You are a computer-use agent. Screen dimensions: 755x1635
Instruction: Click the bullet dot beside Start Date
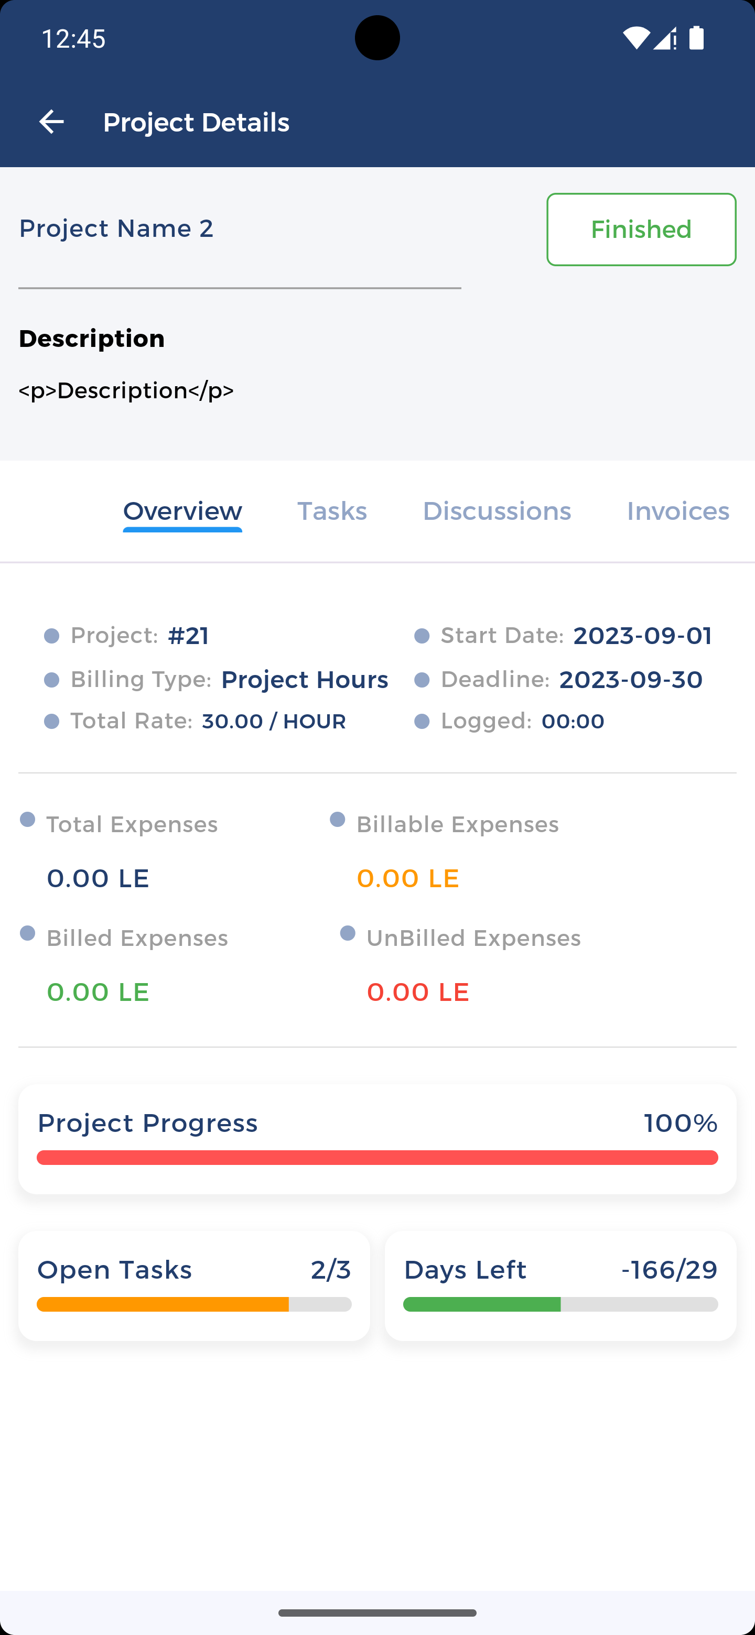point(422,636)
